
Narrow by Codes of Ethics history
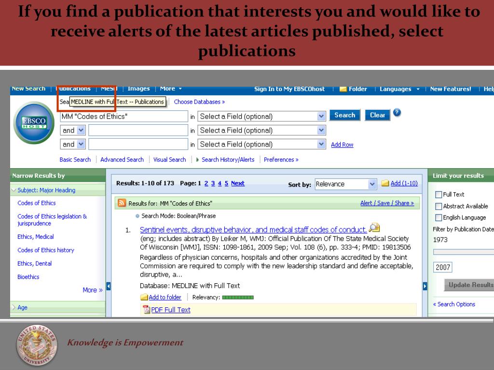(46, 250)
